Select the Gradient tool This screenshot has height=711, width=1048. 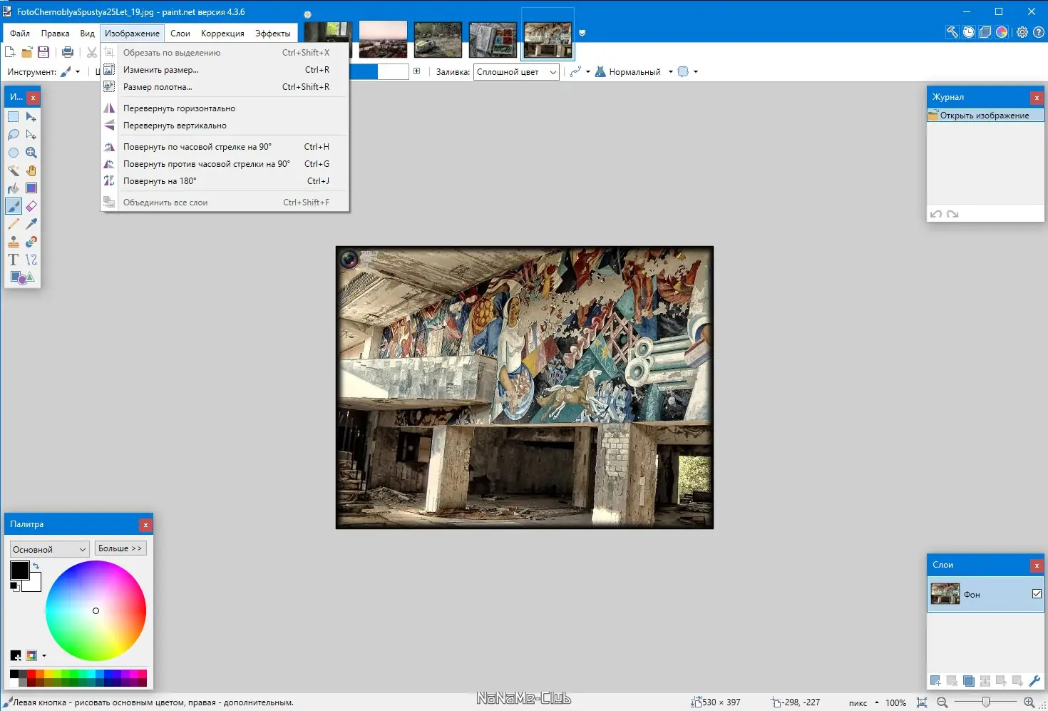31,188
